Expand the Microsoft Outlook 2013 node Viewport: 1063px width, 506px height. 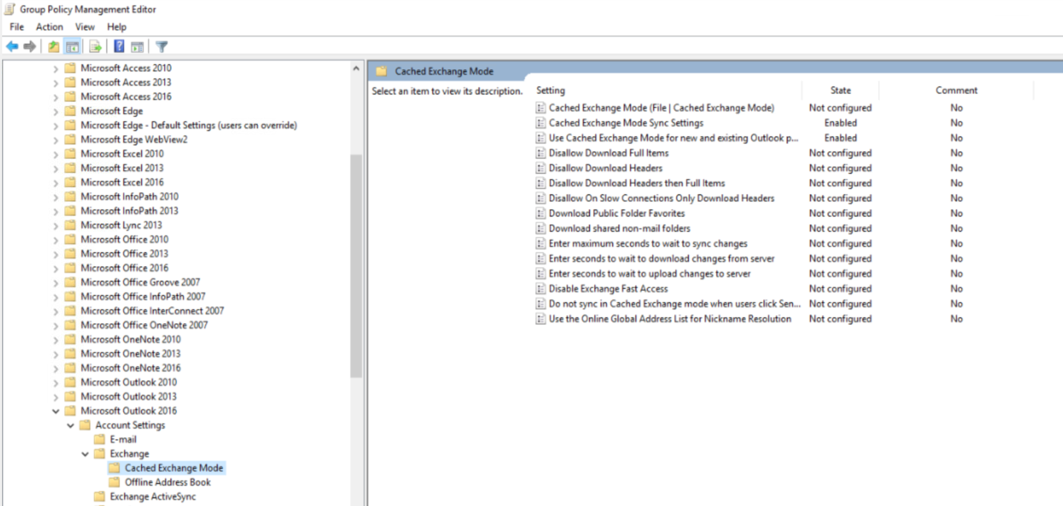(x=56, y=396)
